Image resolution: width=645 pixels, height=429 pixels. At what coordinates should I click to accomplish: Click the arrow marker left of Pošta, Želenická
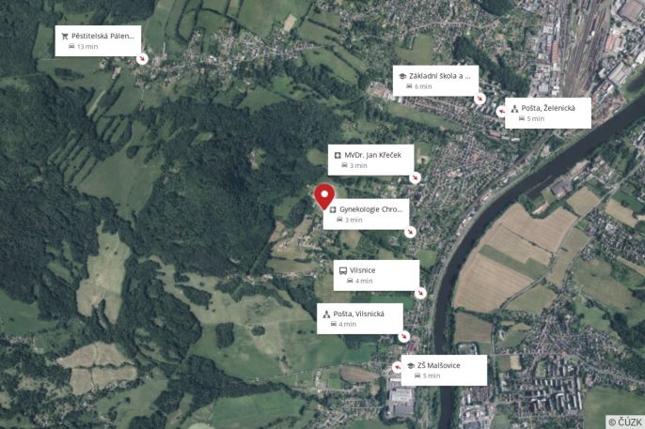pyautogui.click(x=501, y=112)
